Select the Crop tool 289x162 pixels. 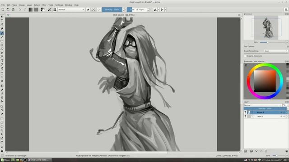[x=2, y=81]
